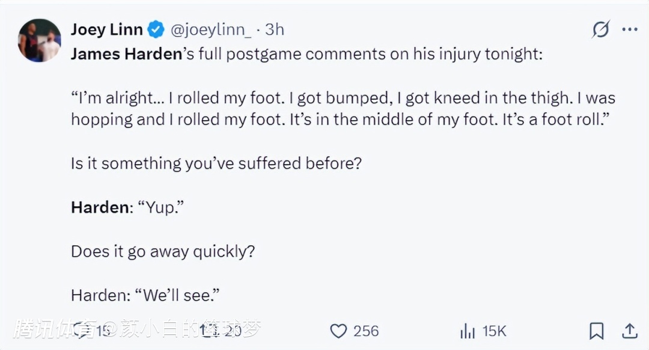
Task: Expand the three-dot more options menu
Action: [629, 29]
